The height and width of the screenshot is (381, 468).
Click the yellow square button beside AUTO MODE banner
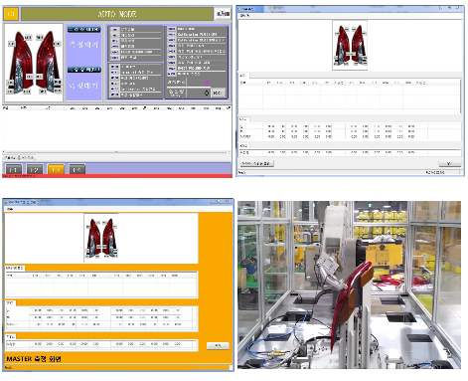[11, 14]
